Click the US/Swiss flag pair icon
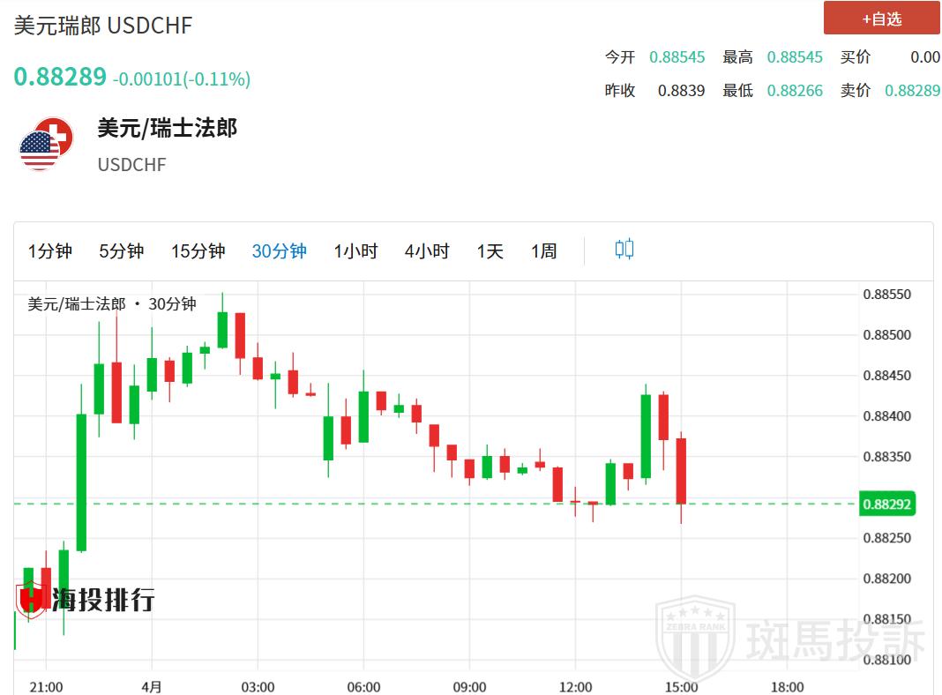942x695 pixels. click(x=45, y=144)
